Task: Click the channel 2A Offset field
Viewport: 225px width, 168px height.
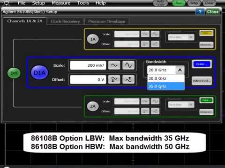Action: (x=127, y=112)
